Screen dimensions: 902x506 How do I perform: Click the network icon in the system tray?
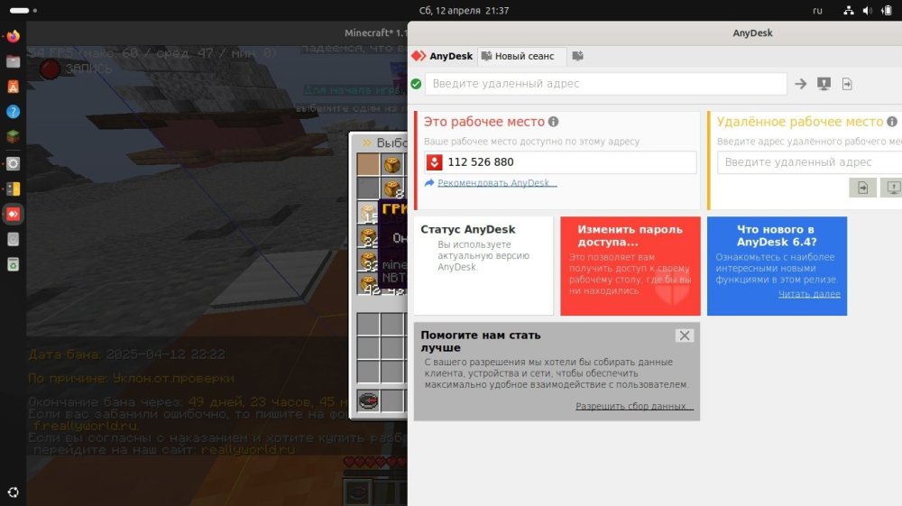click(849, 10)
